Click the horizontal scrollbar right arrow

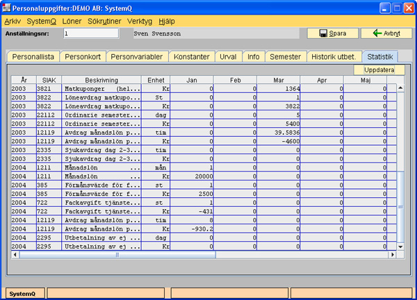click(x=392, y=254)
